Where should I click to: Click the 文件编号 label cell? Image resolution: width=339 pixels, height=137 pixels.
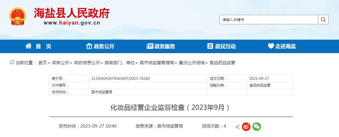point(69,85)
